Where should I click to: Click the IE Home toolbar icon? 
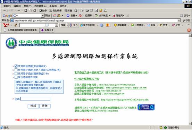tap(35, 11)
